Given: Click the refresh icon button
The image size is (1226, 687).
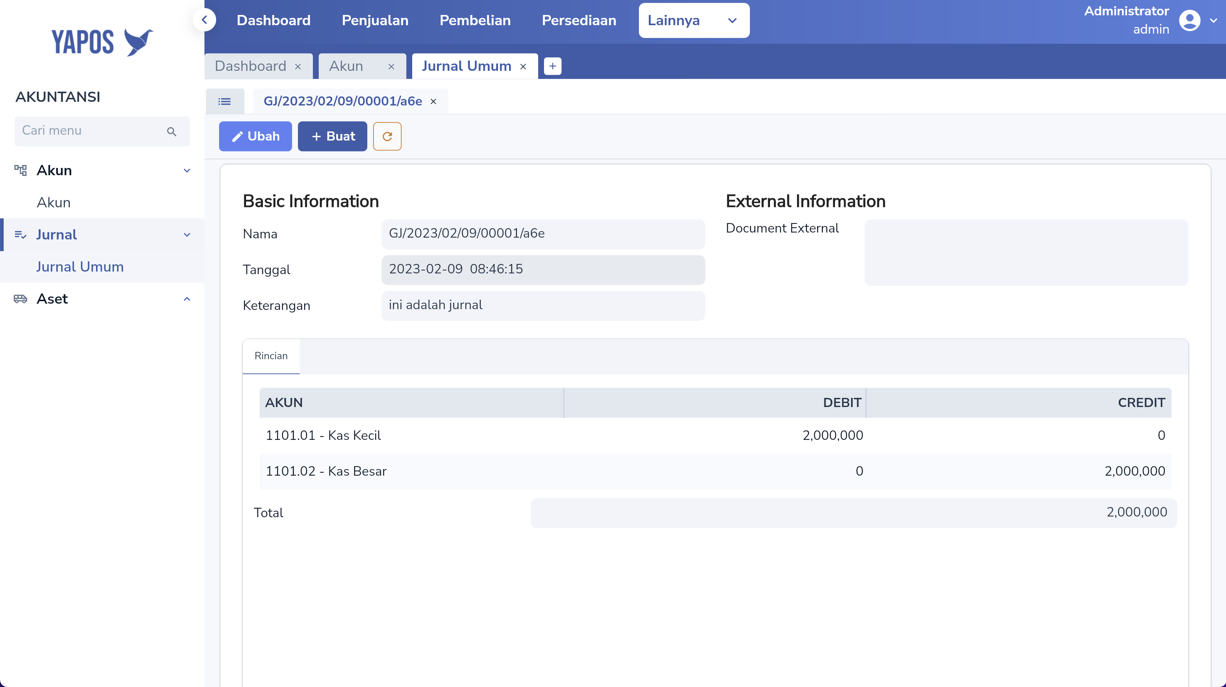Looking at the screenshot, I should tap(387, 137).
